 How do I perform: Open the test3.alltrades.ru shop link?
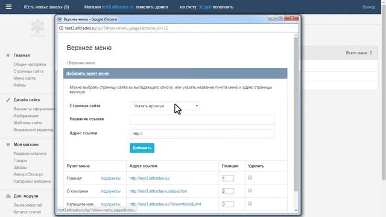click(x=118, y=7)
